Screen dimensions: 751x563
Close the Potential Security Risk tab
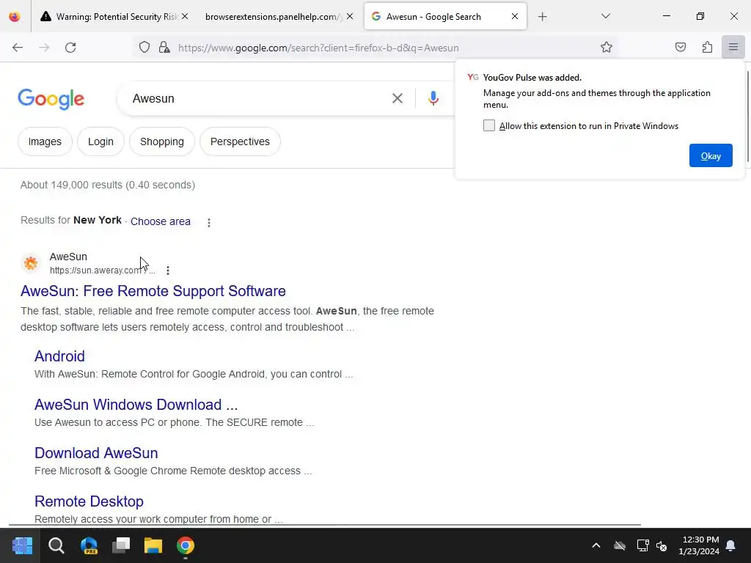(x=185, y=16)
